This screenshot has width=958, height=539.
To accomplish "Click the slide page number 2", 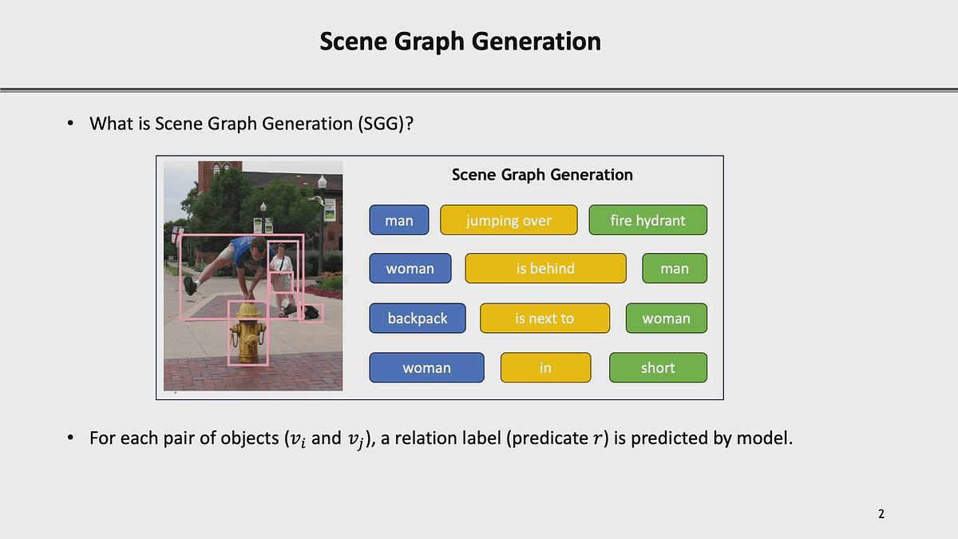I will point(881,513).
